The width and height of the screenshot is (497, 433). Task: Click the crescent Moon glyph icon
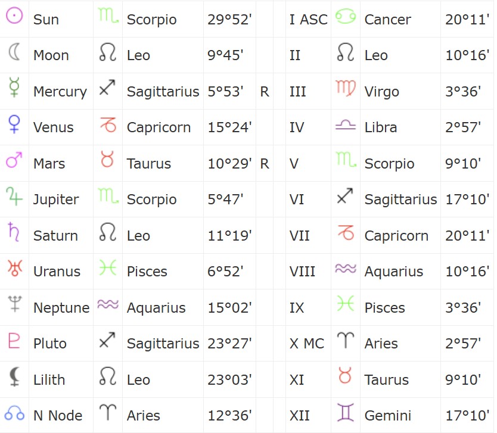14,52
